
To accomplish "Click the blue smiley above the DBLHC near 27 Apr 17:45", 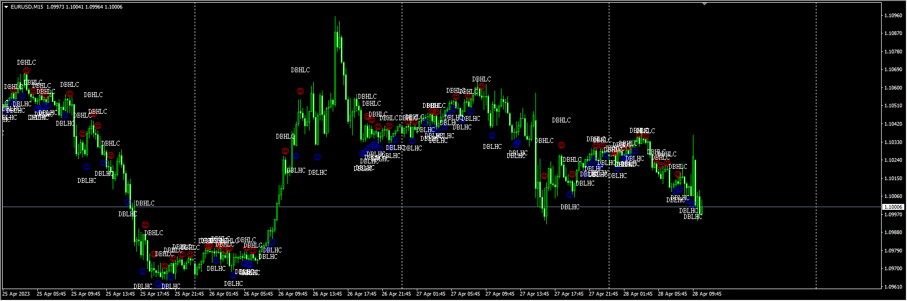I will point(570,195).
